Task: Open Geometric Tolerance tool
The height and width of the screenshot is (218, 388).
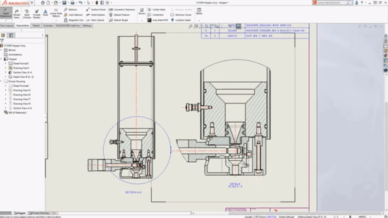Action: pos(122,9)
